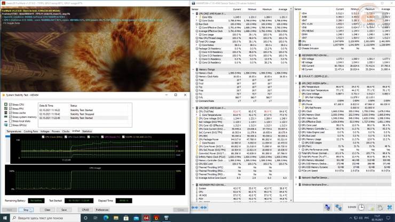Viewport: 395px width, 222px height.
Task: Switch to the Voltages tab
Action: [45, 131]
